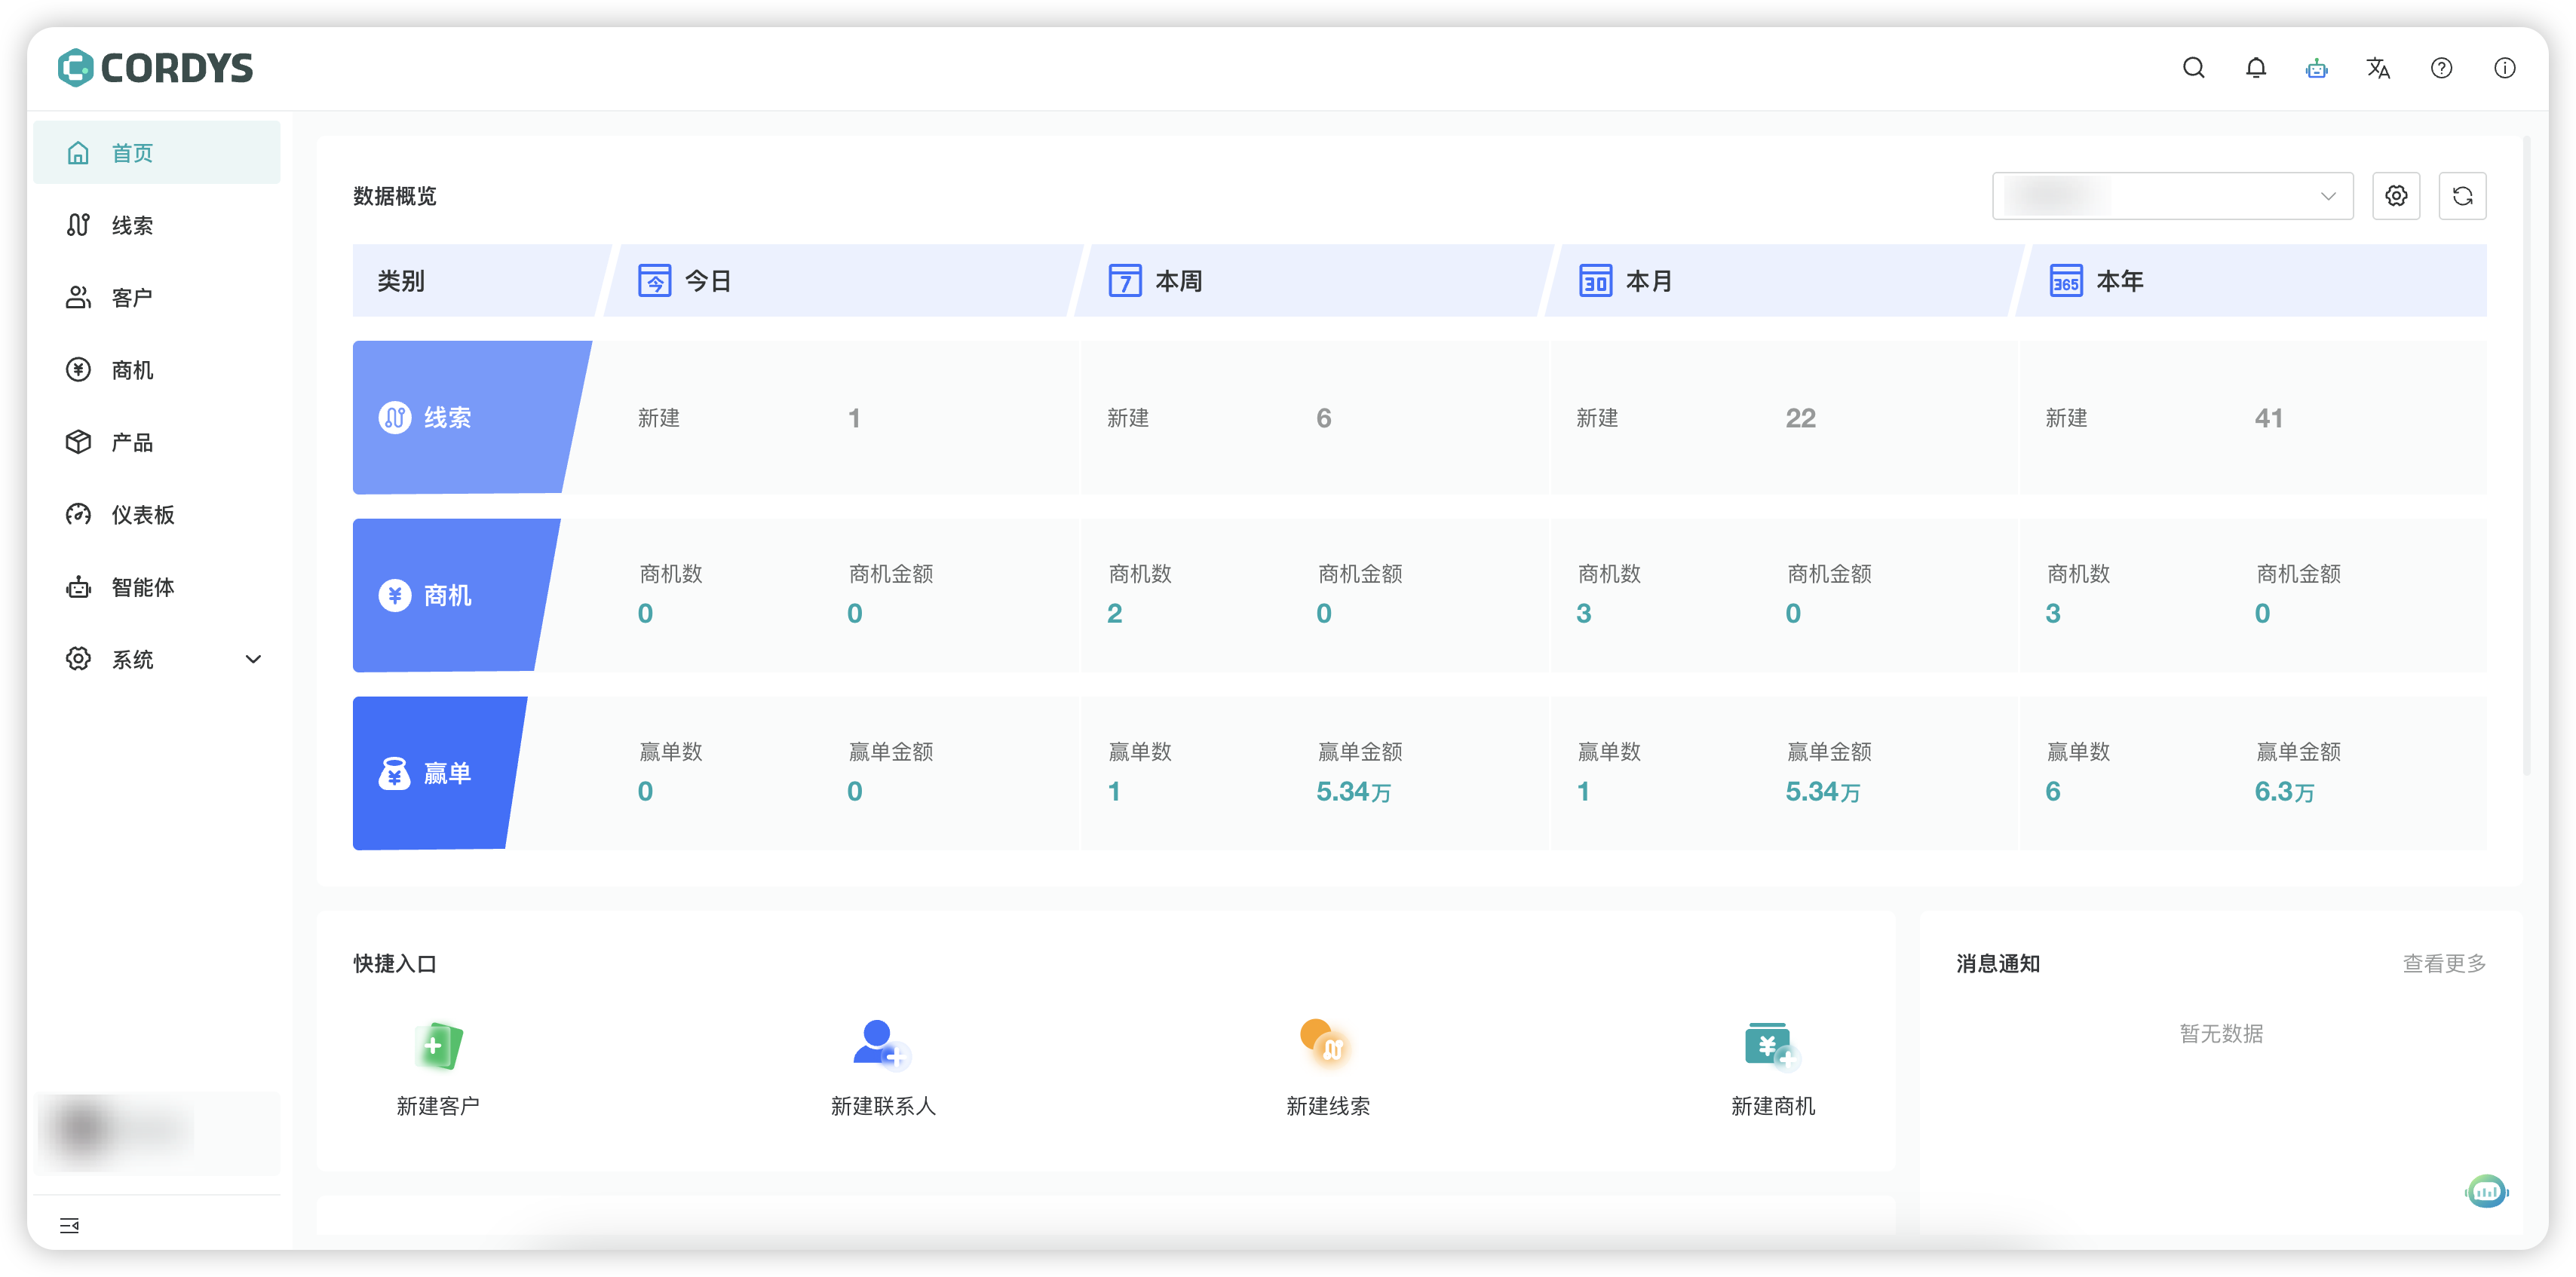Open the AI robot assistant icon

(x=2316, y=68)
